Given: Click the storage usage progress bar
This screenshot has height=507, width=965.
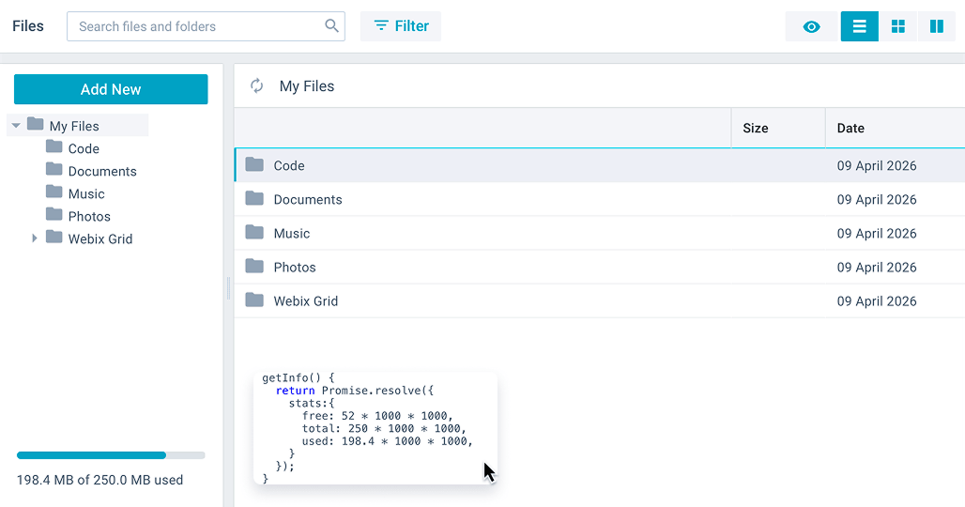Looking at the screenshot, I should 111,455.
